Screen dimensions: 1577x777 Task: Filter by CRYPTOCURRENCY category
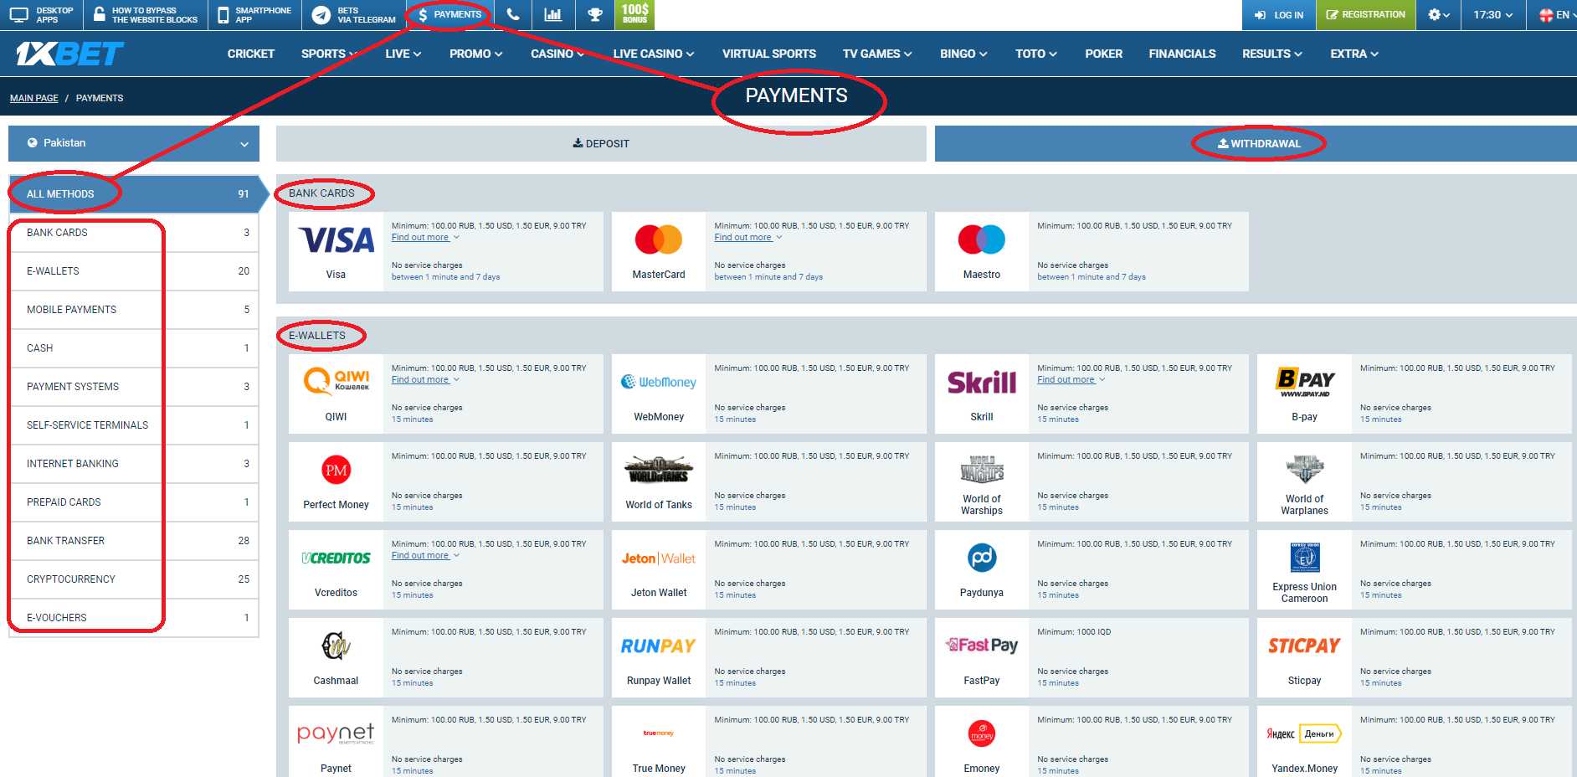134,579
